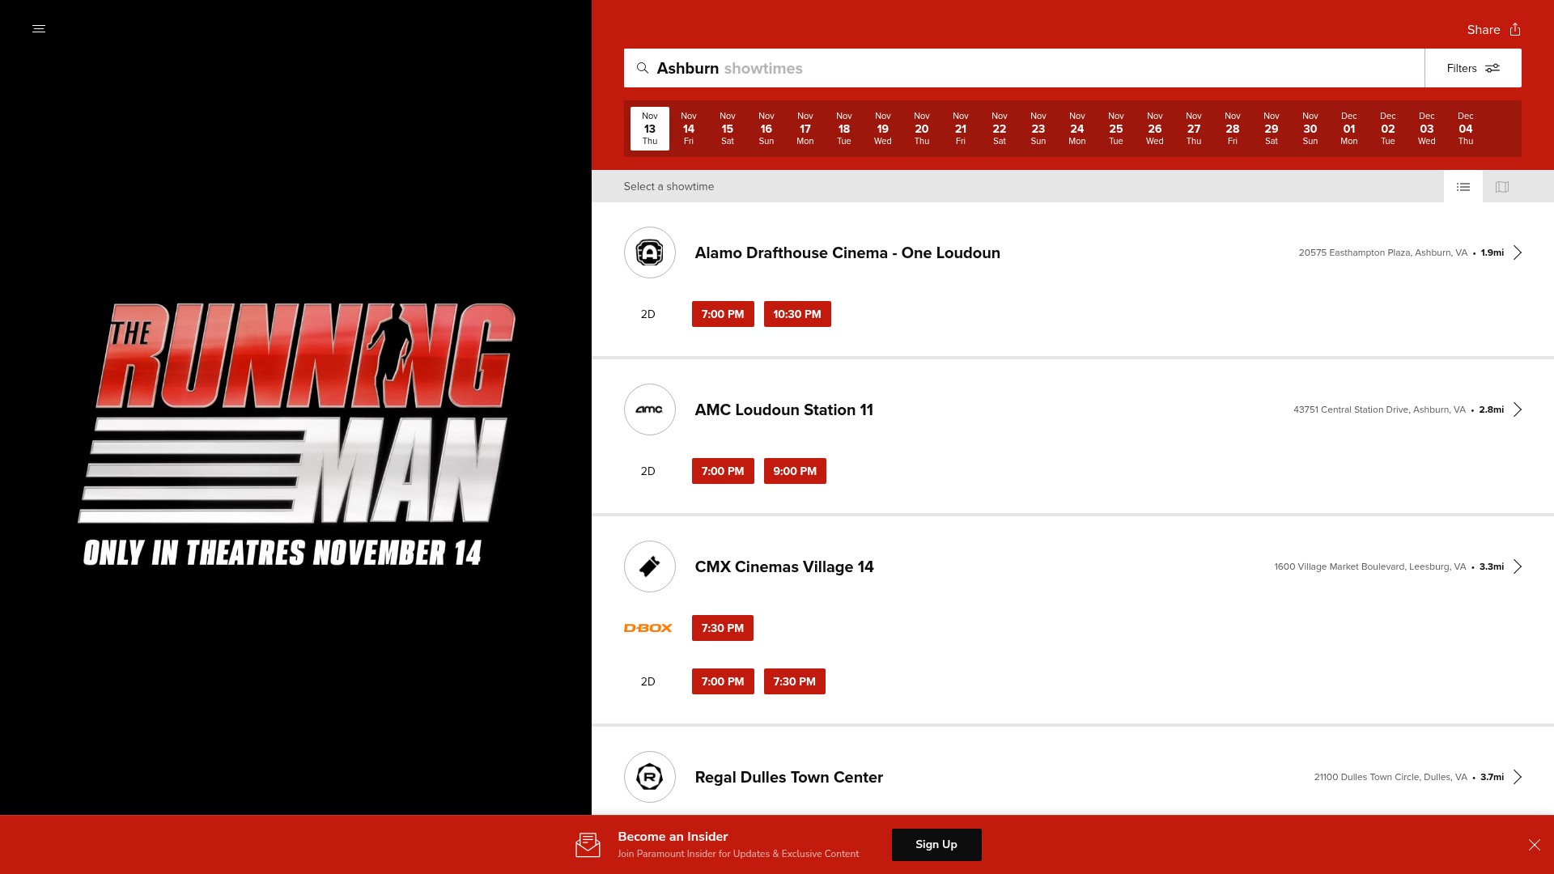Book AMC Loudoun 7:00 PM showtime

tap(723, 471)
